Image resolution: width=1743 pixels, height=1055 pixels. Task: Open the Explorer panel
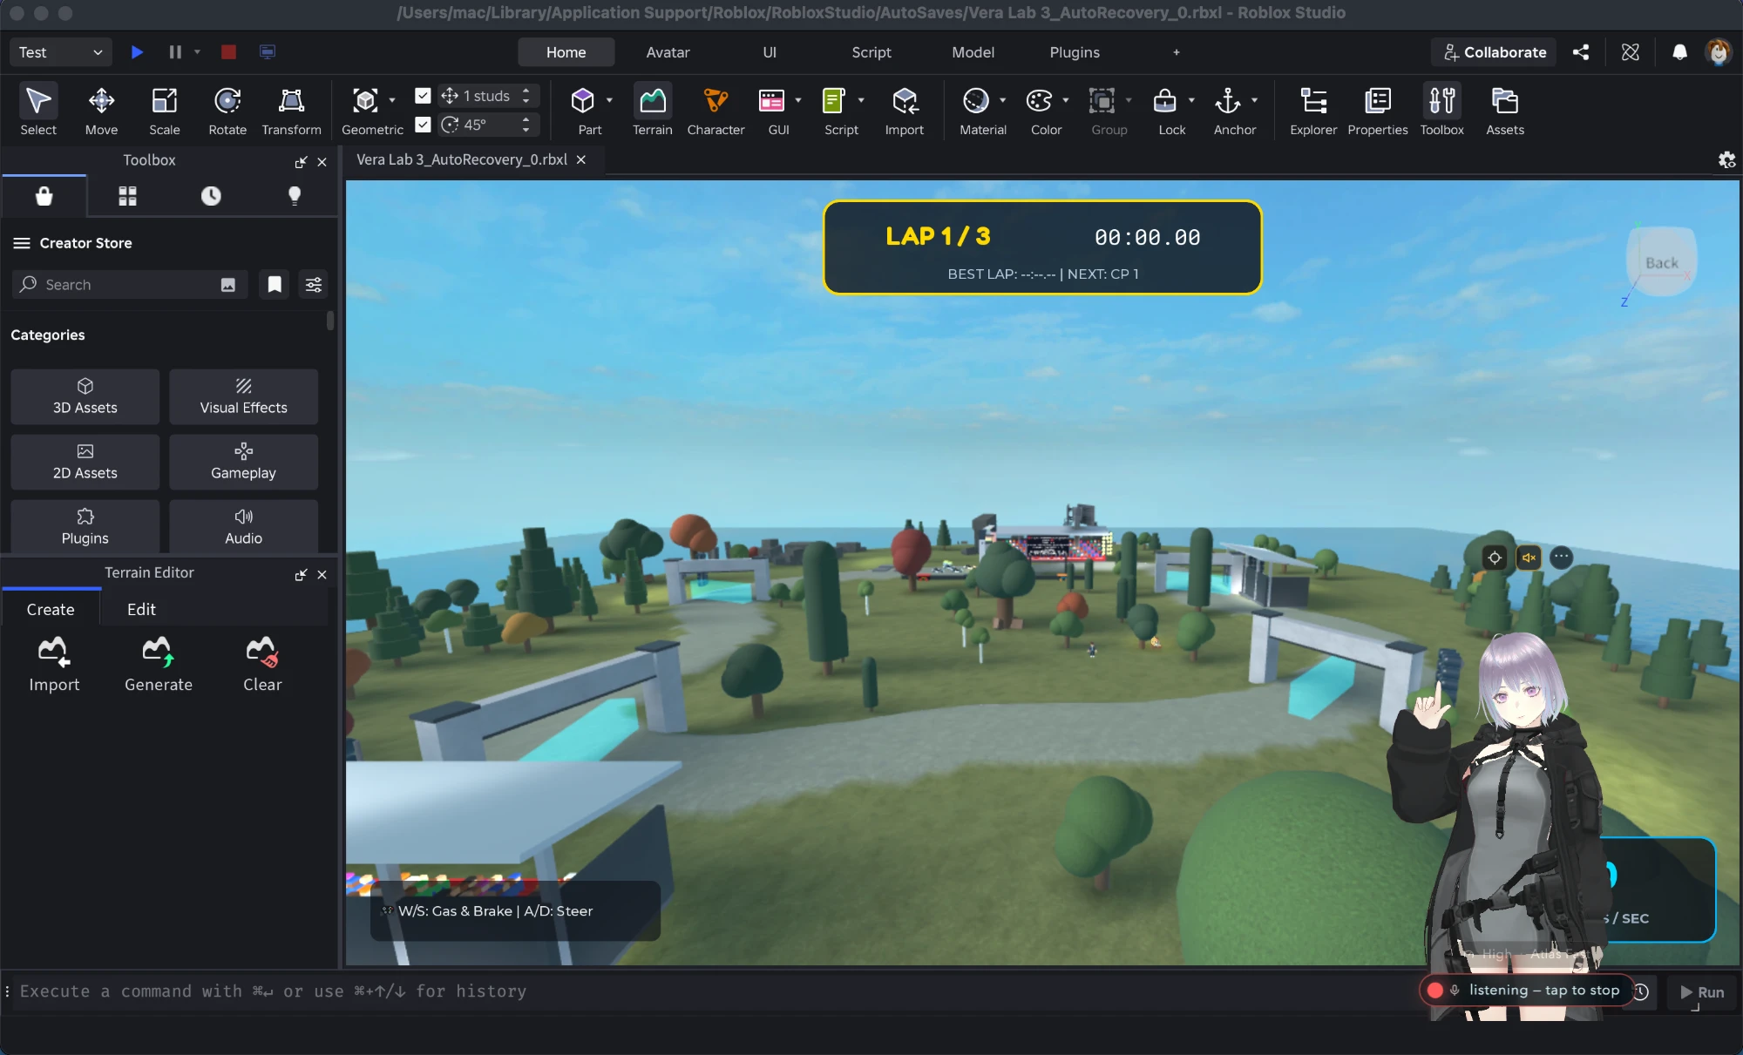[x=1313, y=111]
